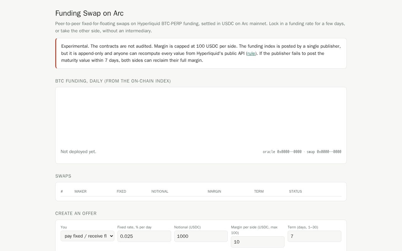Select the Margin per side input field
Image resolution: width=402 pixels, height=251 pixels.
pos(258,242)
